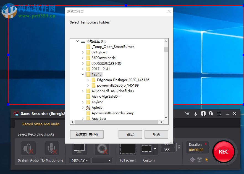244x174 pixels.
Task: Click the key registration icon
Action: (196, 113)
